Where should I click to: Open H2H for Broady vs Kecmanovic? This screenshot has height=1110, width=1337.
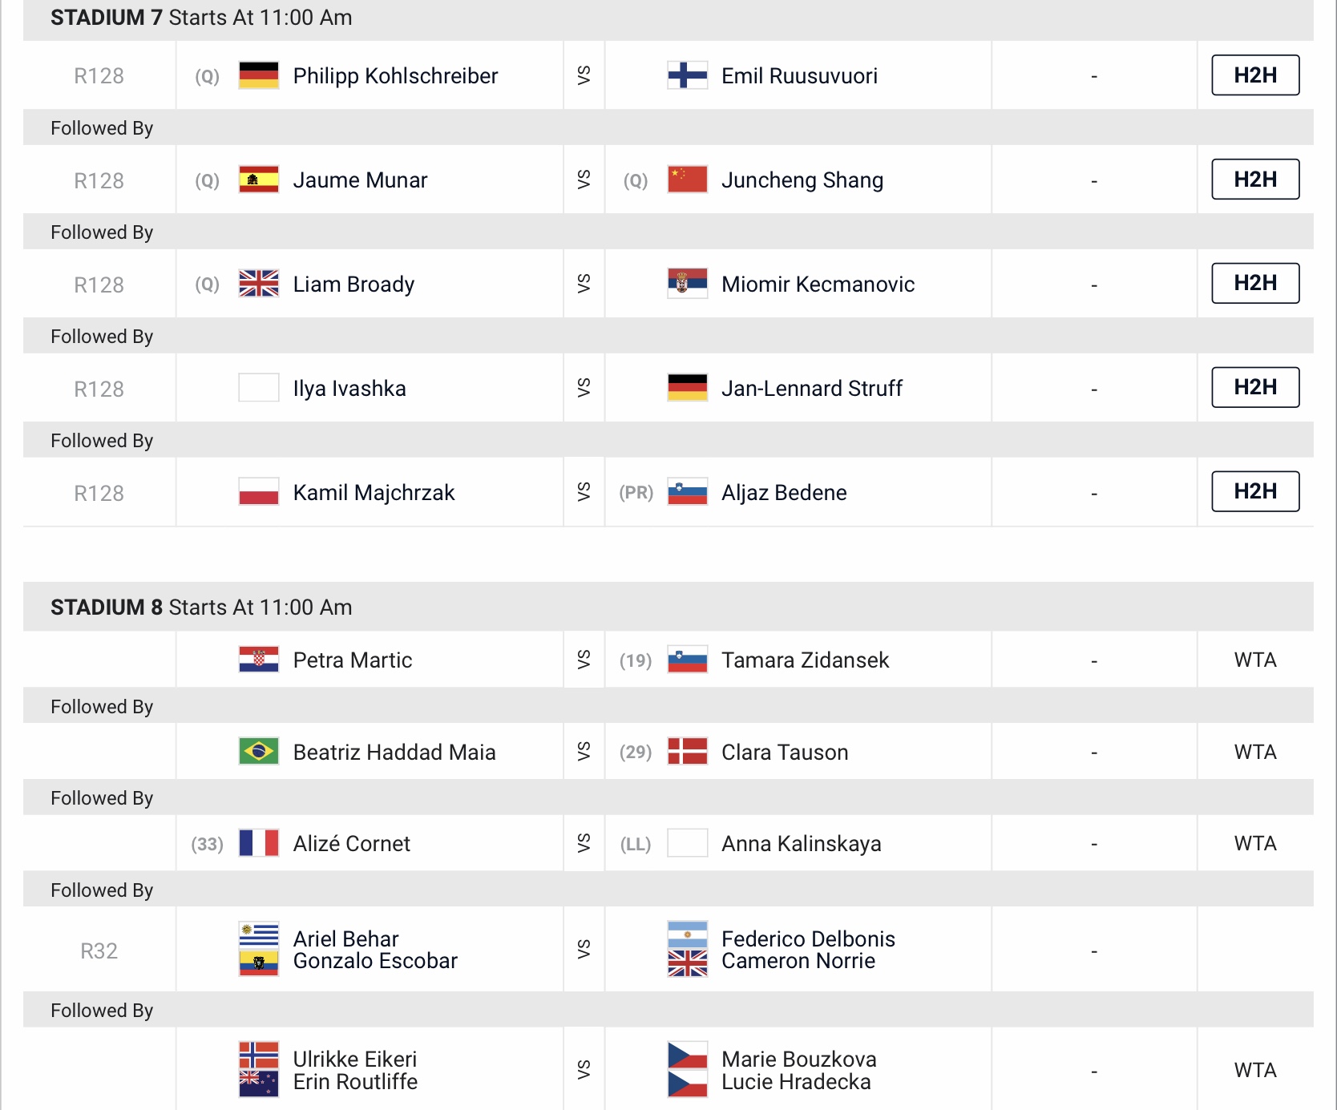point(1255,283)
